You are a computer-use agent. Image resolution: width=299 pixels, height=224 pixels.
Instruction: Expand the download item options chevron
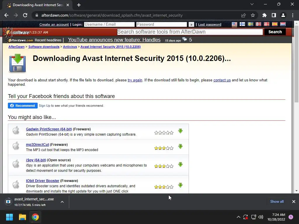point(62,202)
